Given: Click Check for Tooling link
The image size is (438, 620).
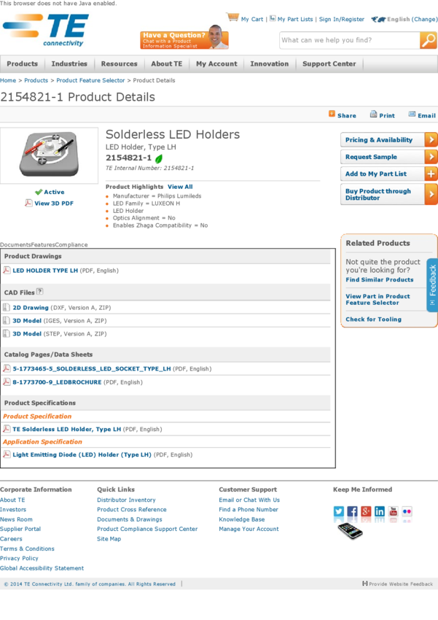Looking at the screenshot, I should coord(373,319).
